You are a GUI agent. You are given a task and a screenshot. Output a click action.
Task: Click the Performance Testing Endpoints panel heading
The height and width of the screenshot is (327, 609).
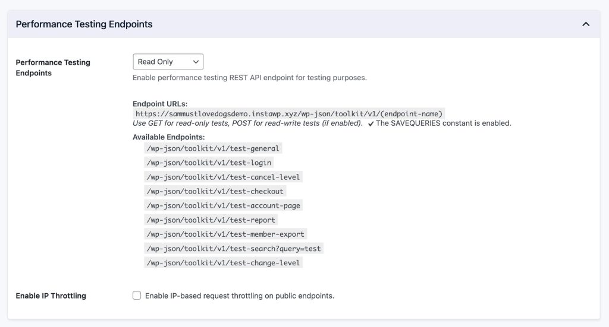(x=84, y=24)
